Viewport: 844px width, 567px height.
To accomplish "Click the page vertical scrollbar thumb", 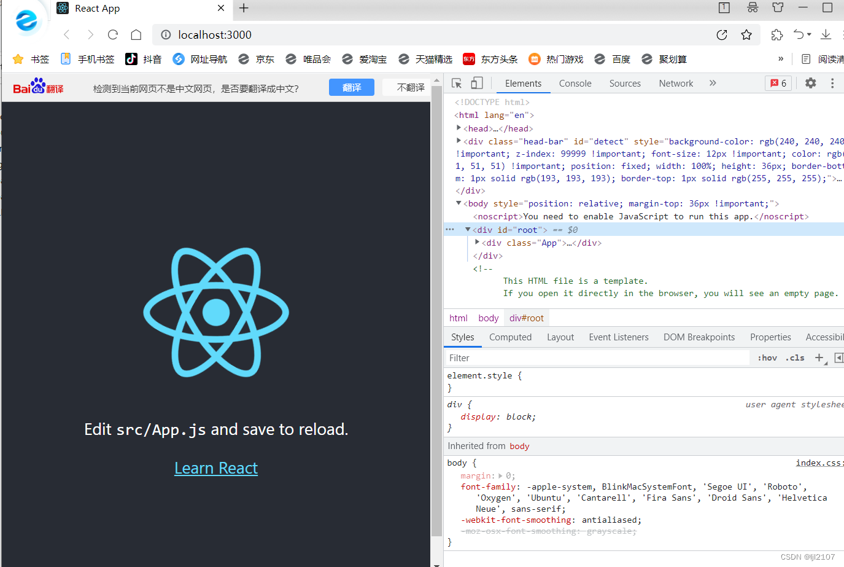I will pos(436,311).
